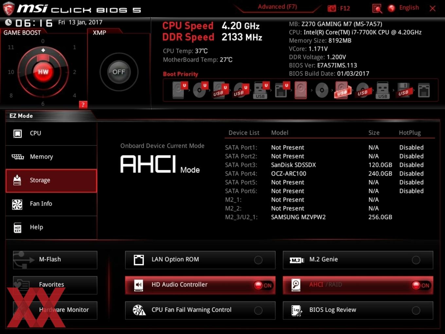Click the globe language icon
The width and height of the screenshot is (445, 334).
coord(391,8)
